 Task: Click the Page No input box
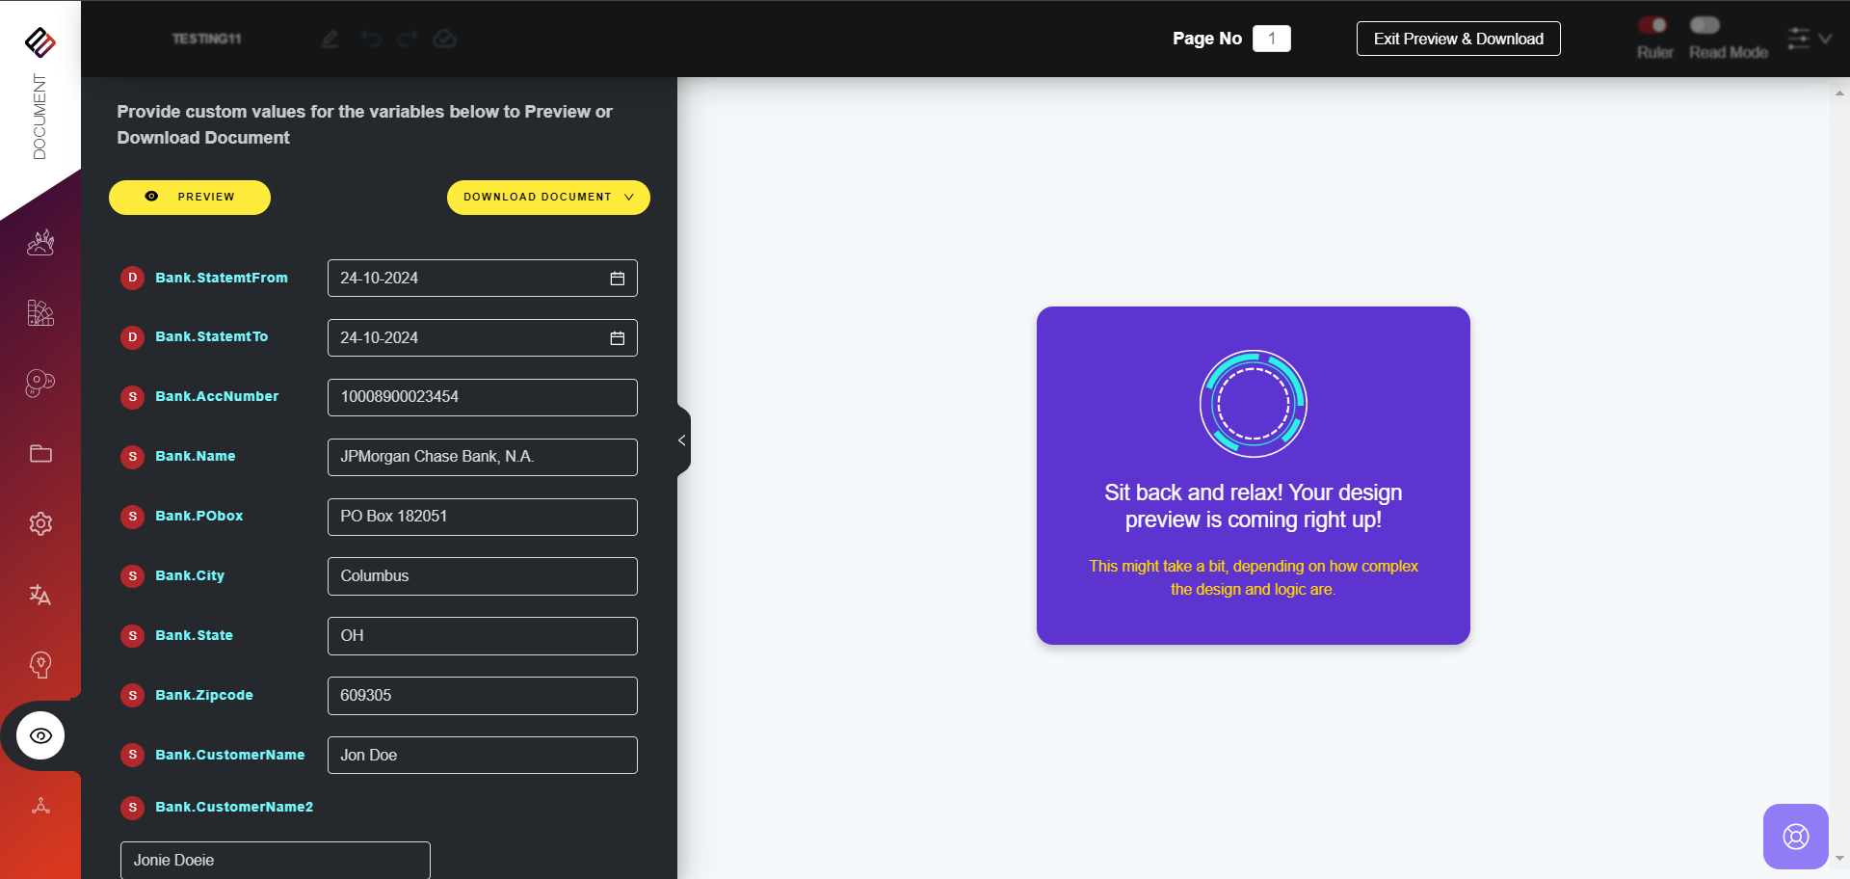[x=1271, y=39]
